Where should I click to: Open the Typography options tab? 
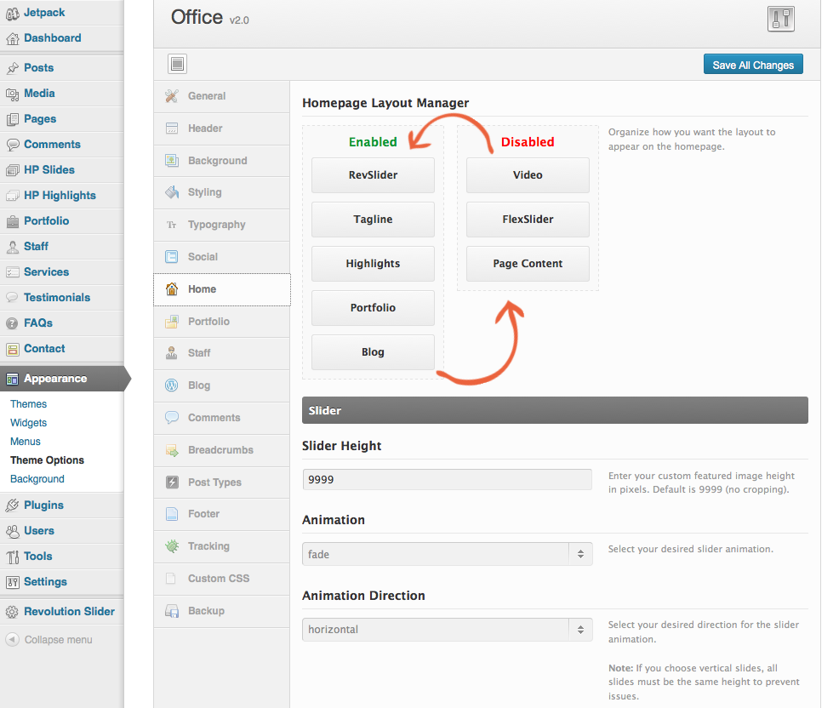(221, 225)
